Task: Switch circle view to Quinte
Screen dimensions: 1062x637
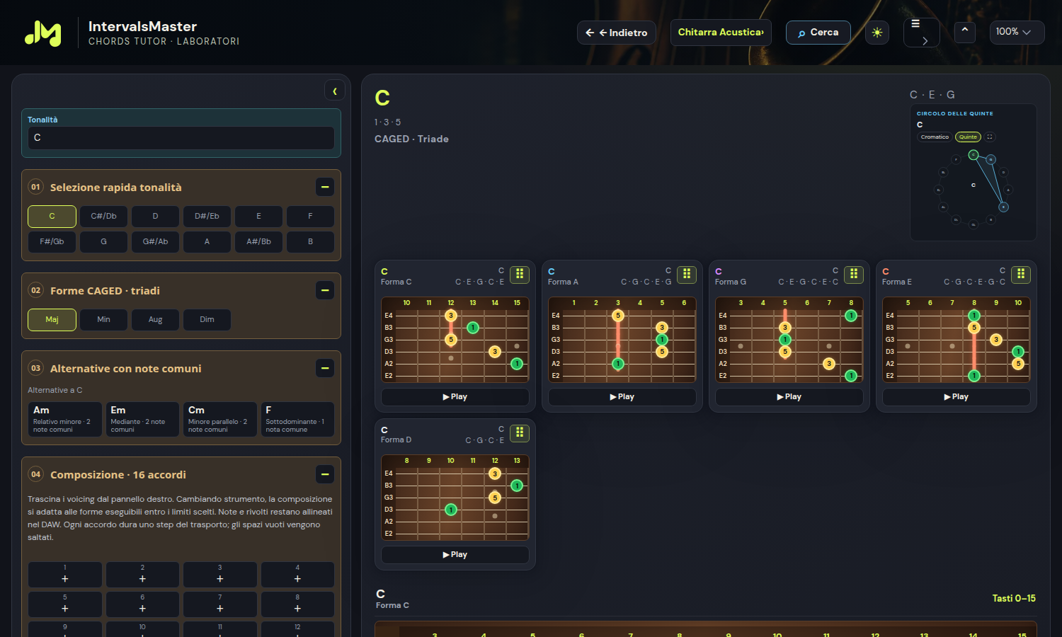Action: tap(968, 137)
